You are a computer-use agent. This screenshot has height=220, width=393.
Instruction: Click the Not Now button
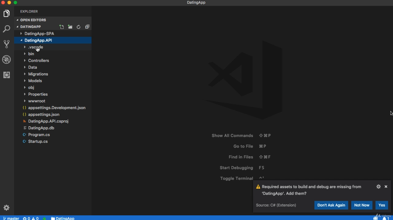(x=362, y=205)
